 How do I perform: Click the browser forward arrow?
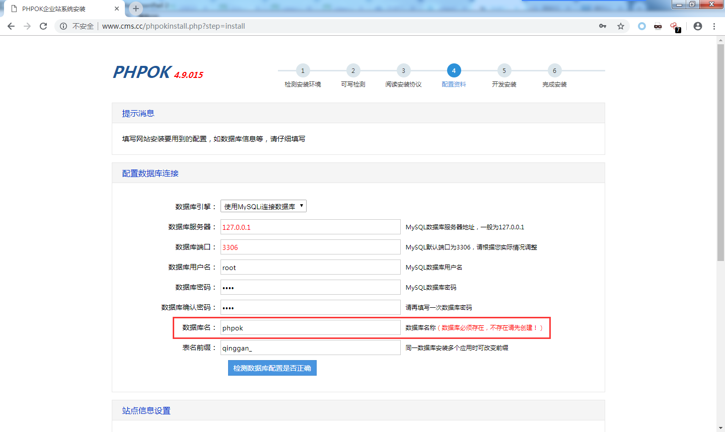click(27, 26)
